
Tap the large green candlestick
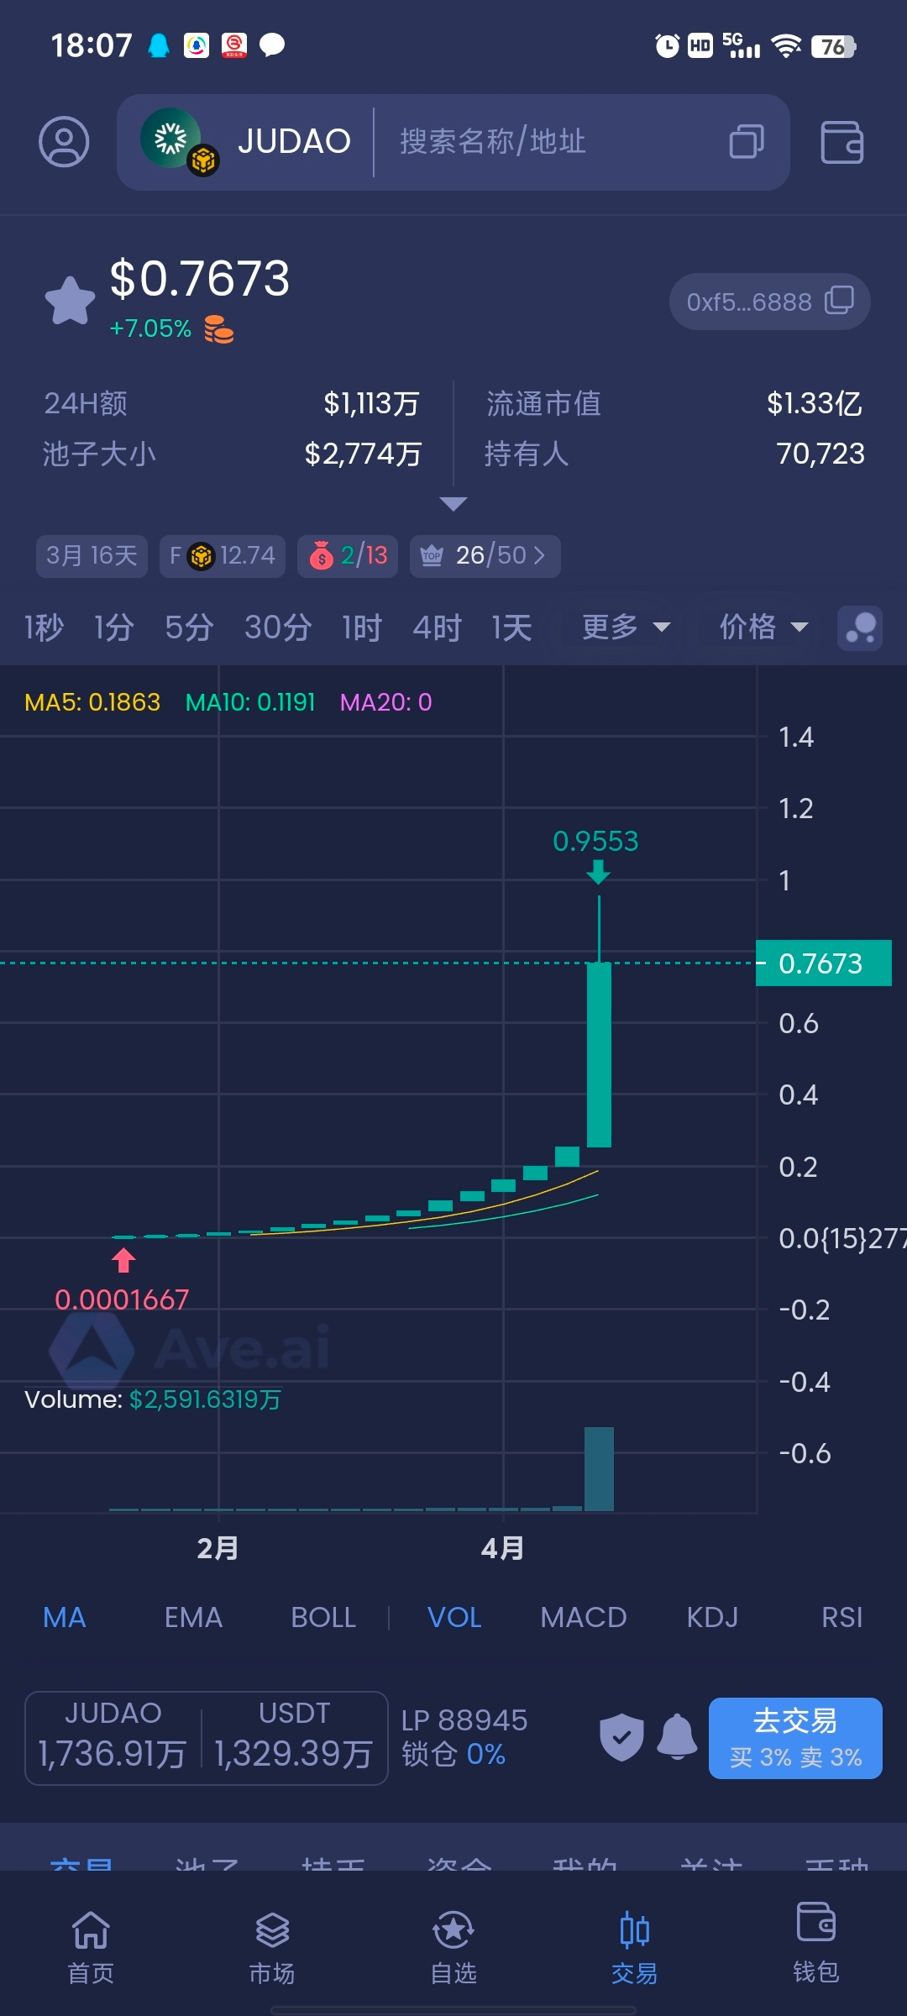click(x=599, y=1054)
